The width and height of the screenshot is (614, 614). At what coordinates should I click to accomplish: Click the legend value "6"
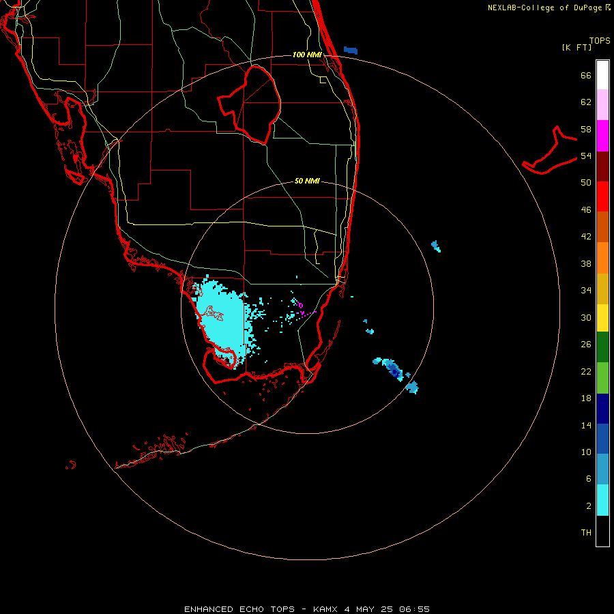point(589,479)
